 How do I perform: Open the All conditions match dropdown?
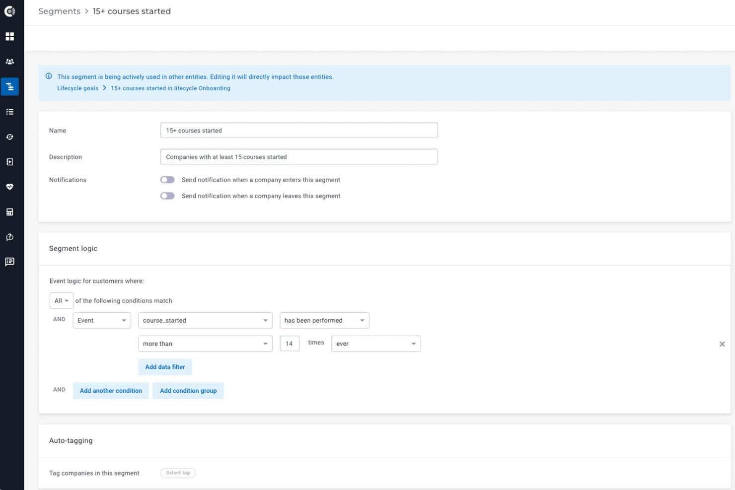click(x=61, y=300)
